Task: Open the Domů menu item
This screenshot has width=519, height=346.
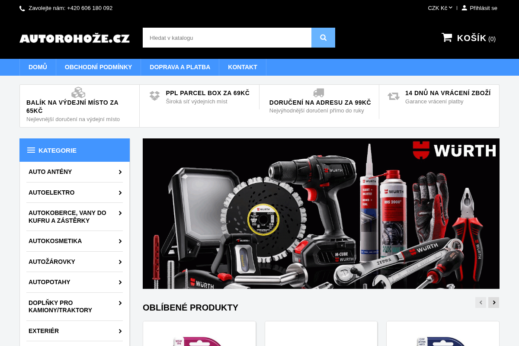Action: point(38,67)
